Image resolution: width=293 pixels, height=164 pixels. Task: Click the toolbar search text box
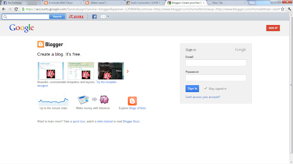click(28, 17)
